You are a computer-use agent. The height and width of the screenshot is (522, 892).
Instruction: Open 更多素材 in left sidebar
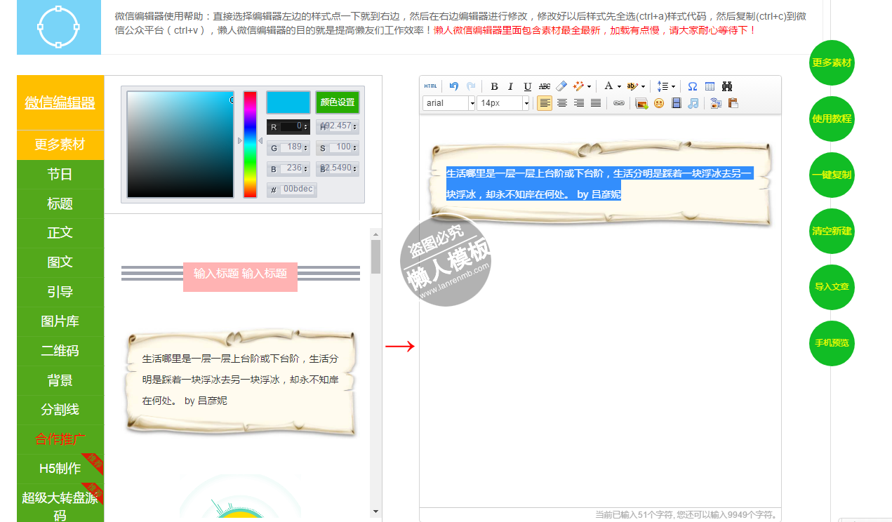tap(60, 145)
